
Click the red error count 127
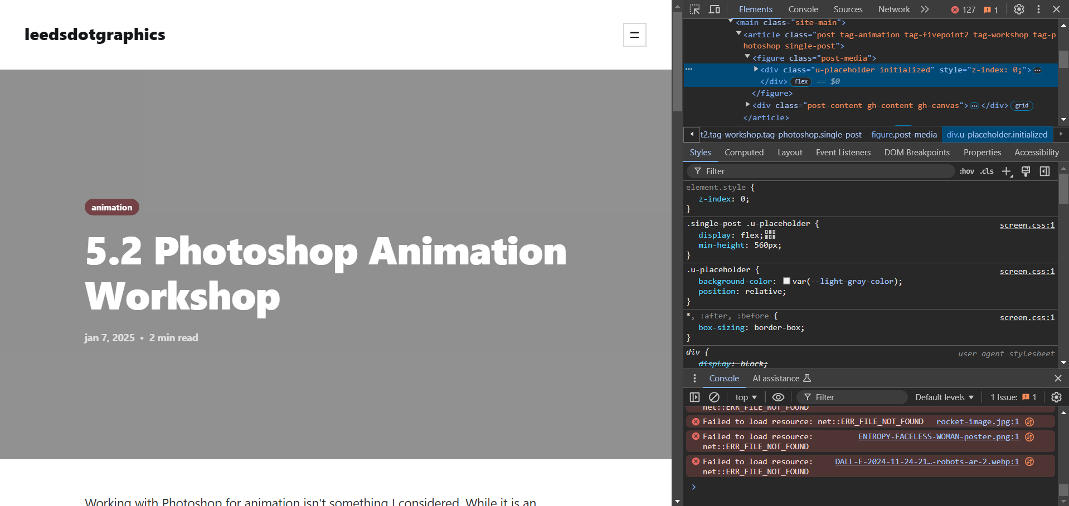point(963,9)
